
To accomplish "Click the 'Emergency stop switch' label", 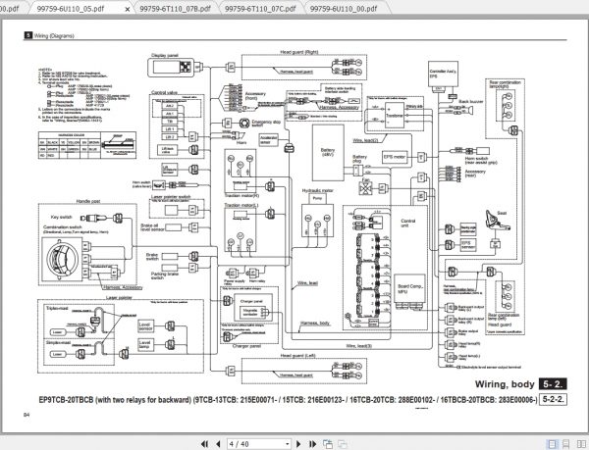I will click(266, 123).
